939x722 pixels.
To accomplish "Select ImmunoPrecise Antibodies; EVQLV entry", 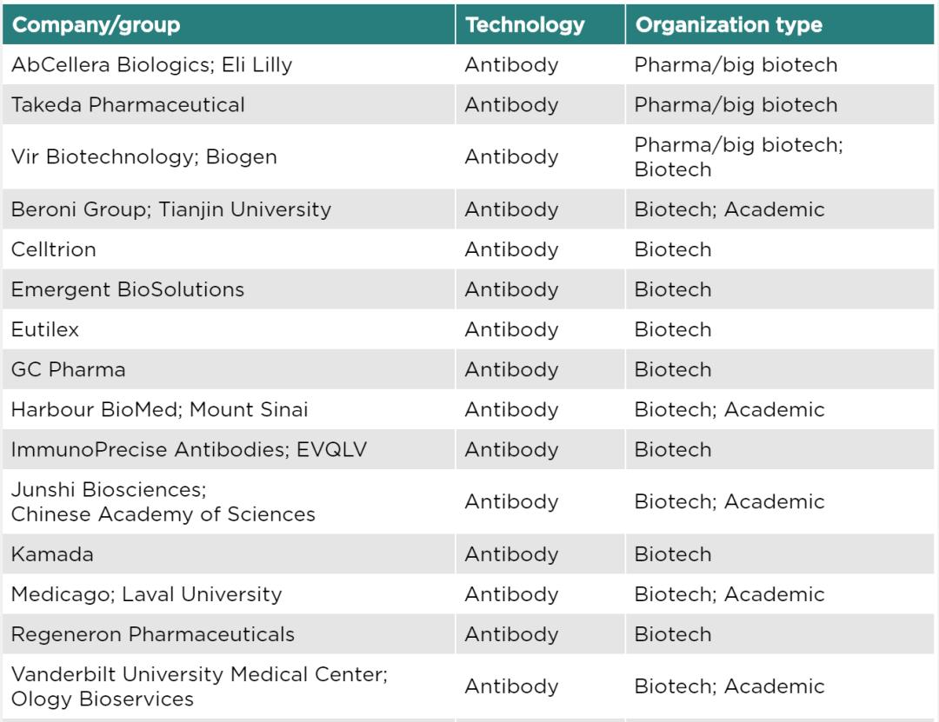I will [189, 449].
